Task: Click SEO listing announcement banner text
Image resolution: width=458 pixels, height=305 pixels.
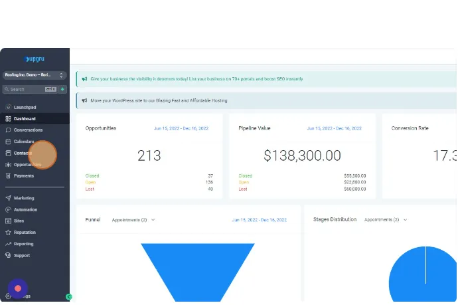Action: tap(196, 79)
